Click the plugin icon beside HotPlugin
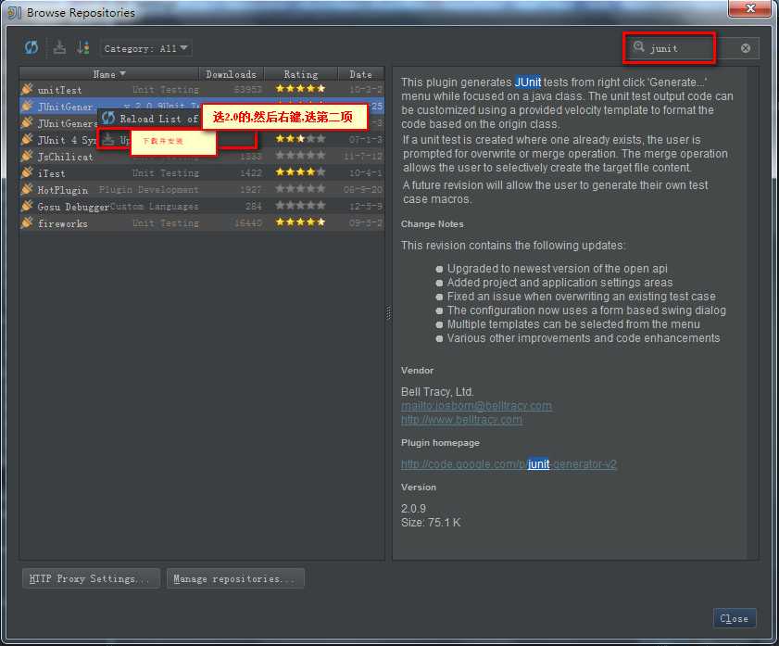 [x=27, y=189]
